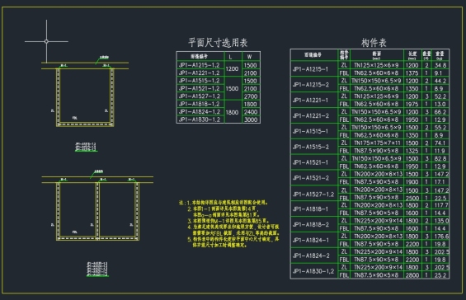
Task: Select JP1-A1221-2 in component table
Action: pos(311,115)
